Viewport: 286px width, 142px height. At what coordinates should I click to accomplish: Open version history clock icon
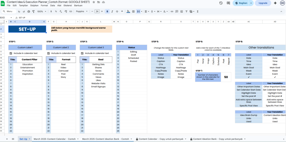(x=221, y=3)
